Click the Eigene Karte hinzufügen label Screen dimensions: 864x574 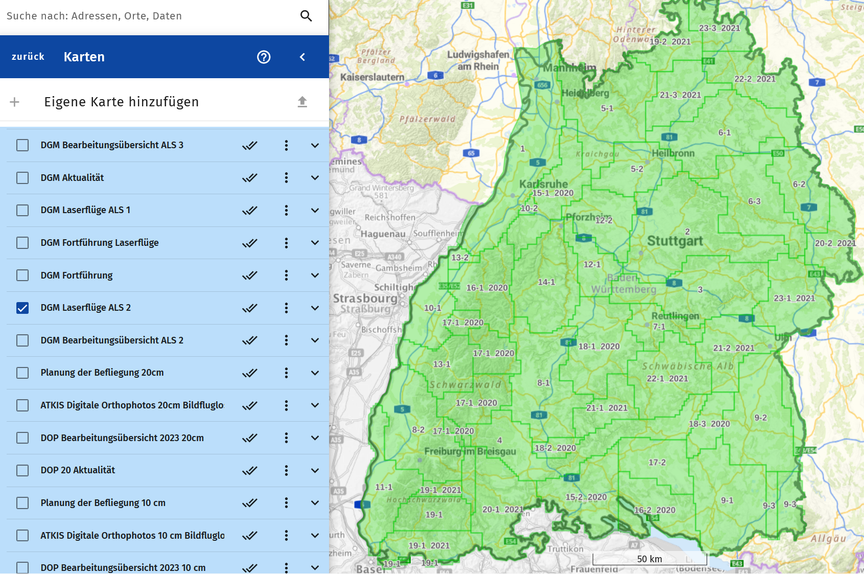tap(122, 102)
